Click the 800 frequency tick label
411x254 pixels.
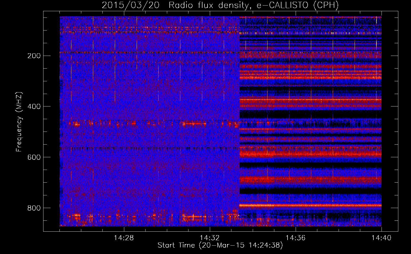34,208
